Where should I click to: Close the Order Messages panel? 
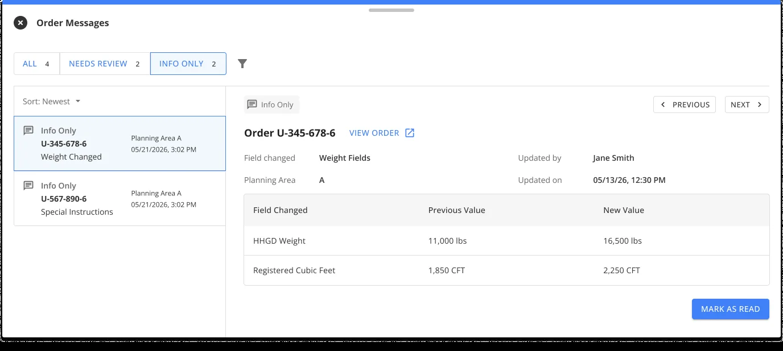click(x=20, y=23)
